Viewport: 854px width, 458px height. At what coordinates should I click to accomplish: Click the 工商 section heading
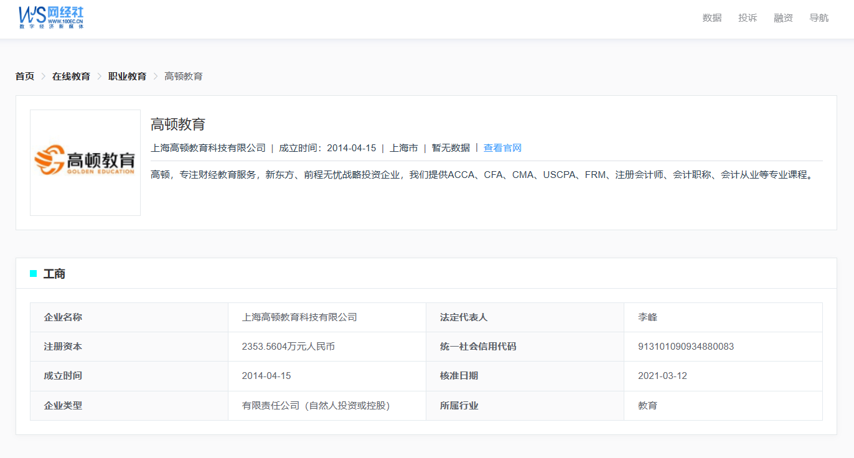pos(54,274)
